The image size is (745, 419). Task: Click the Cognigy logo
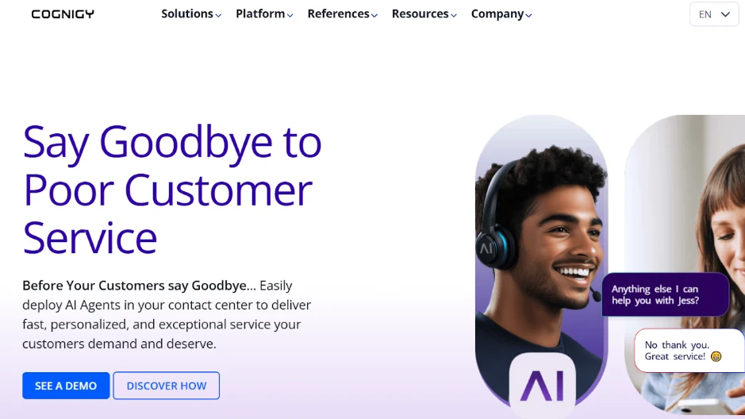(63, 14)
